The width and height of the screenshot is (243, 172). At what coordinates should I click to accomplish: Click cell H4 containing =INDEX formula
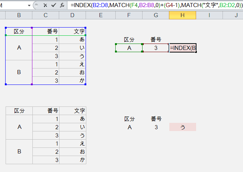tap(182, 48)
